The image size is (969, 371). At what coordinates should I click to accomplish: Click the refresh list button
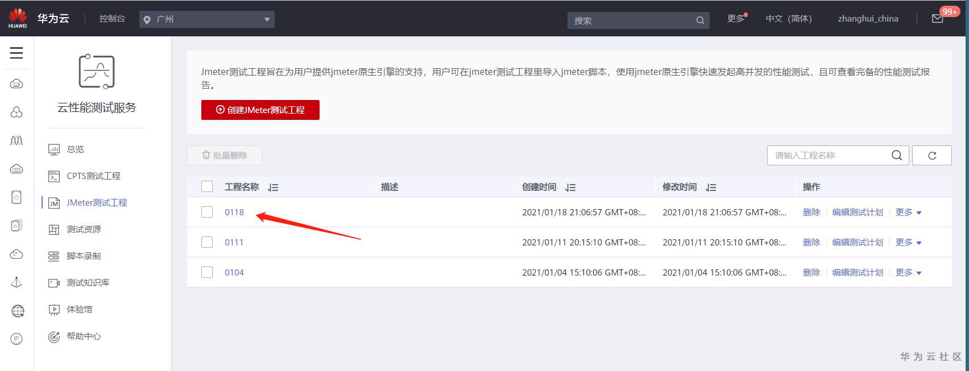tap(932, 155)
